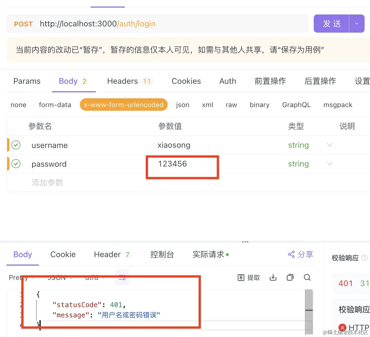This screenshot has width=370, height=337.
Task: Toggle the word wrap icon
Action: click(122, 278)
